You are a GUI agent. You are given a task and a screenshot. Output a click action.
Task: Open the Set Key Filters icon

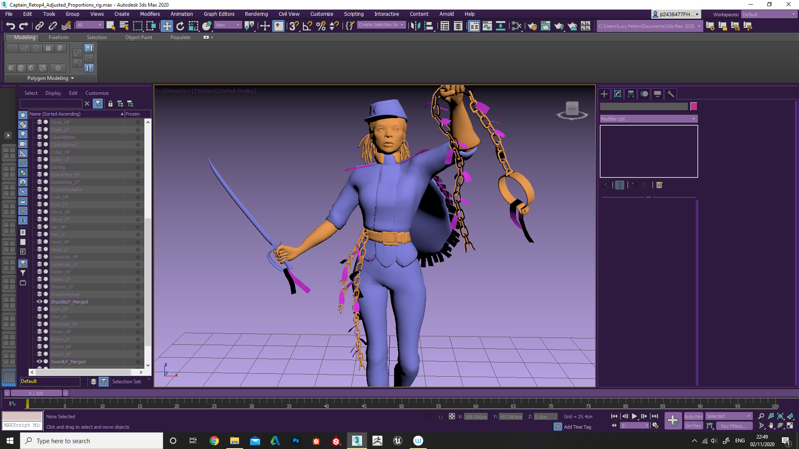pos(710,425)
